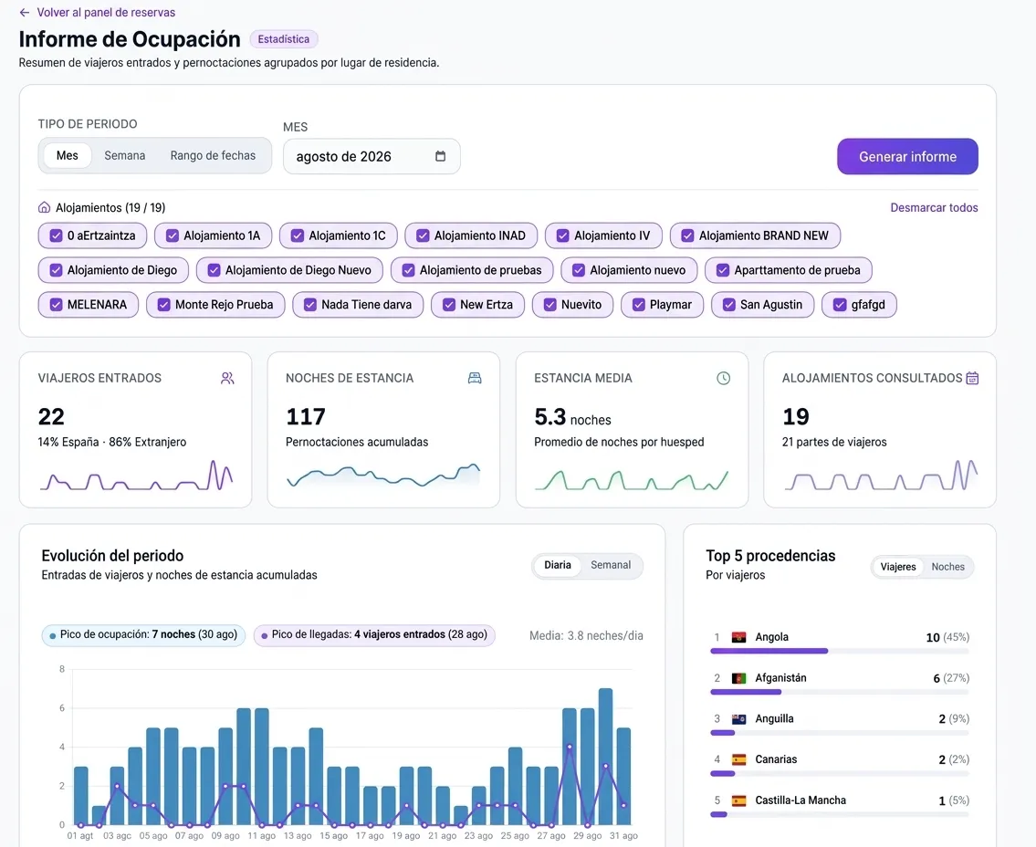
Task: Switch chart to Semanal view
Action: tap(611, 566)
